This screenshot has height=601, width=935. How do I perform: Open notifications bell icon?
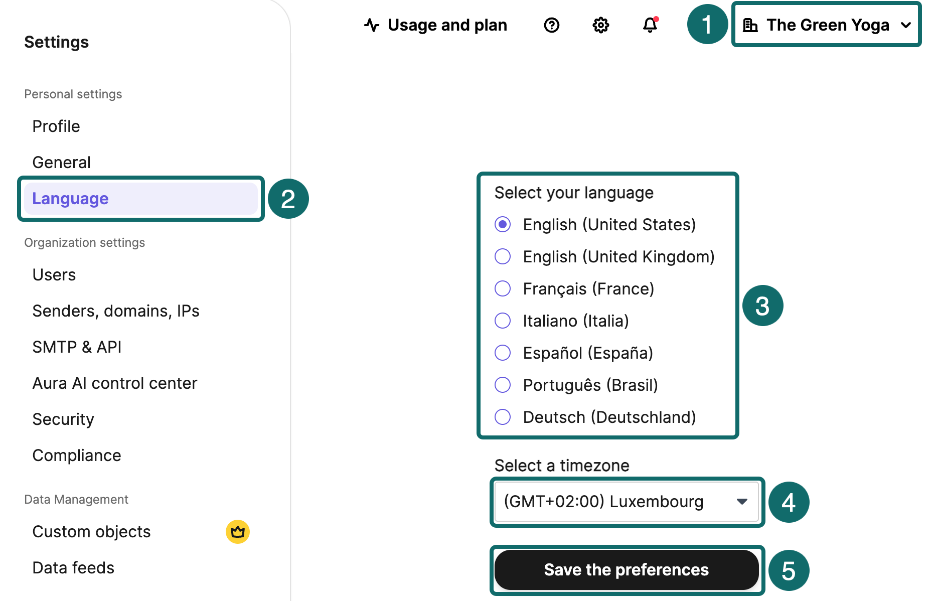650,25
